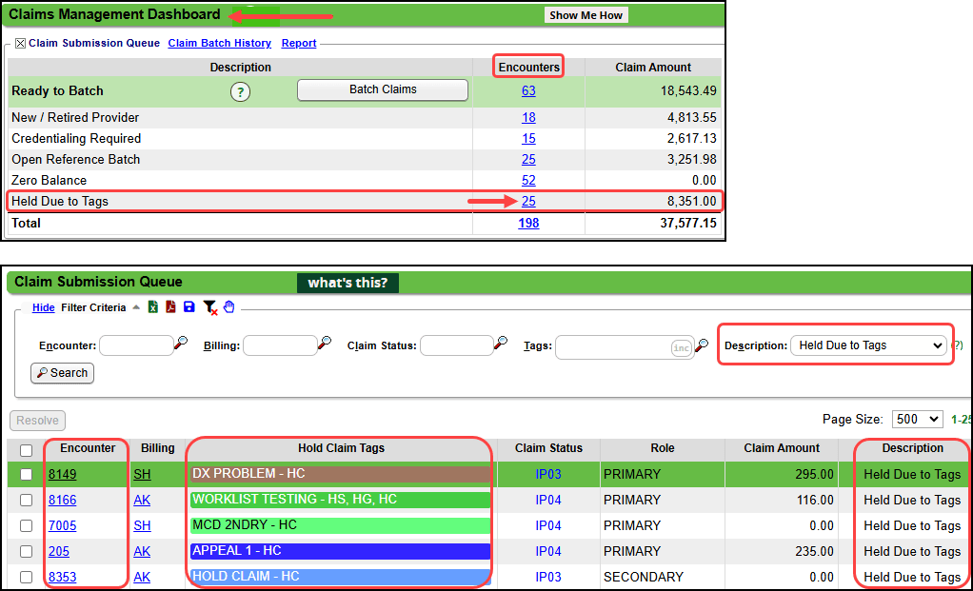Screen dimensions: 973x591
Task: Collapse Filter Criteria with the triangle arrow
Action: click(x=135, y=307)
